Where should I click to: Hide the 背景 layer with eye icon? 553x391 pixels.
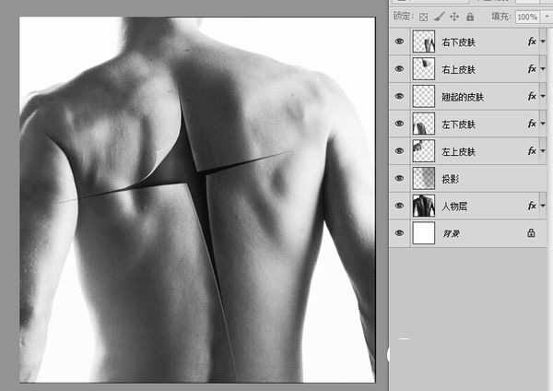399,233
